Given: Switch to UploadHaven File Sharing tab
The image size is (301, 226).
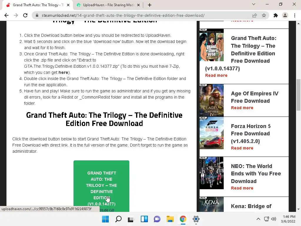Looking at the screenshot, I should 108,5.
